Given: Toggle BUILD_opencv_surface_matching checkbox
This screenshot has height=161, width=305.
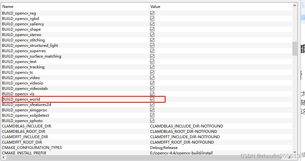Looking at the screenshot, I should point(152,56).
